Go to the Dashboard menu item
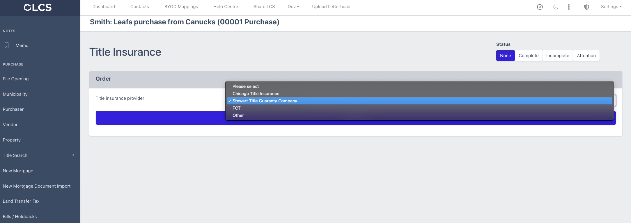 [x=104, y=7]
